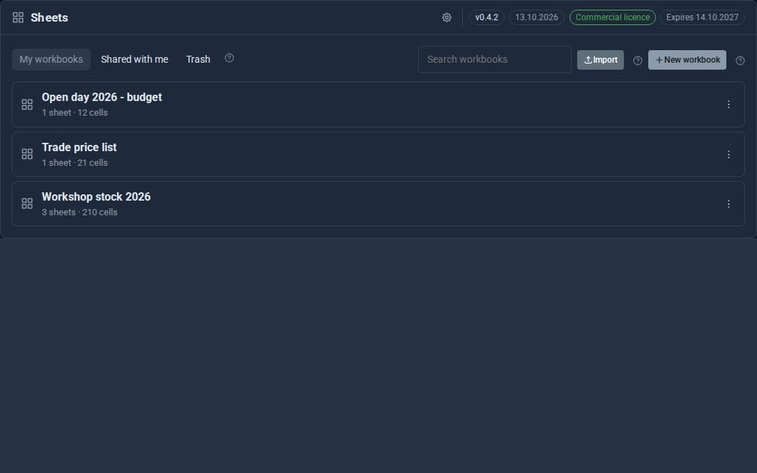The image size is (757, 473).
Task: Click the Import button
Action: 601,60
